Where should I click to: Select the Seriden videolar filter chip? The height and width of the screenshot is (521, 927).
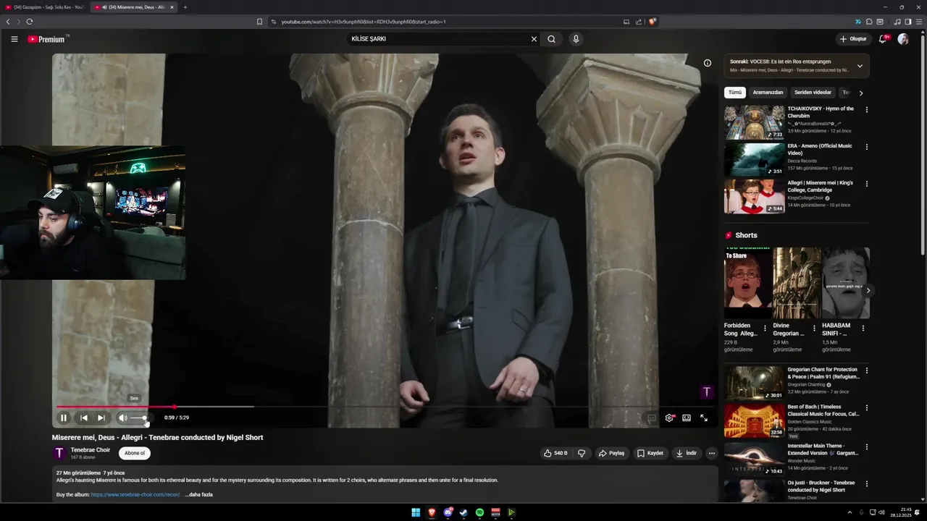tap(813, 93)
